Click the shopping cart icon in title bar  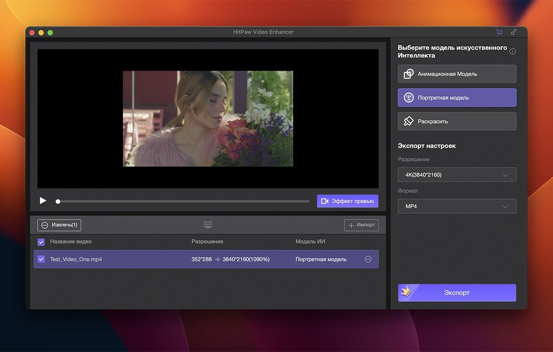tap(499, 32)
